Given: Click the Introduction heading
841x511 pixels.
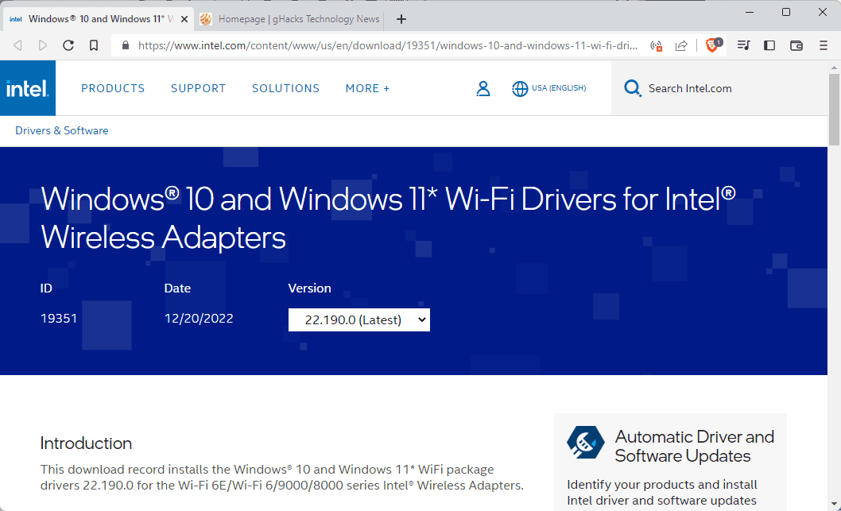Looking at the screenshot, I should coord(86,443).
